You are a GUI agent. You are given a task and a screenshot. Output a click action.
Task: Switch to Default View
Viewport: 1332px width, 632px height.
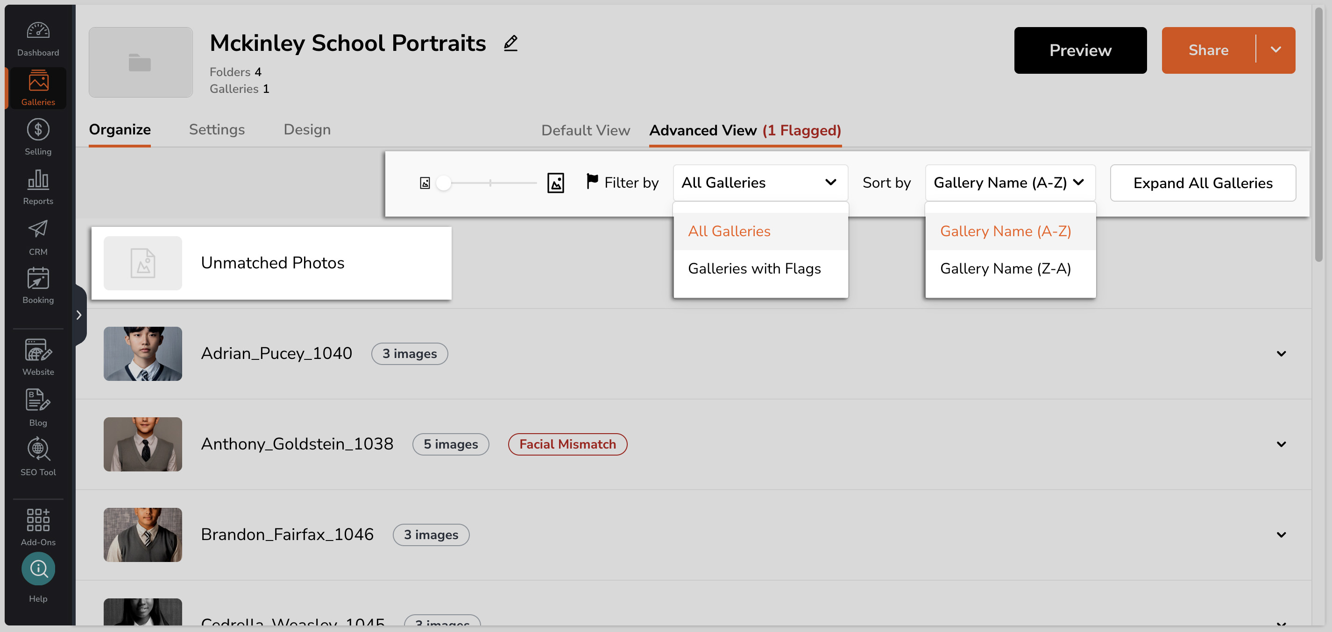pyautogui.click(x=585, y=130)
